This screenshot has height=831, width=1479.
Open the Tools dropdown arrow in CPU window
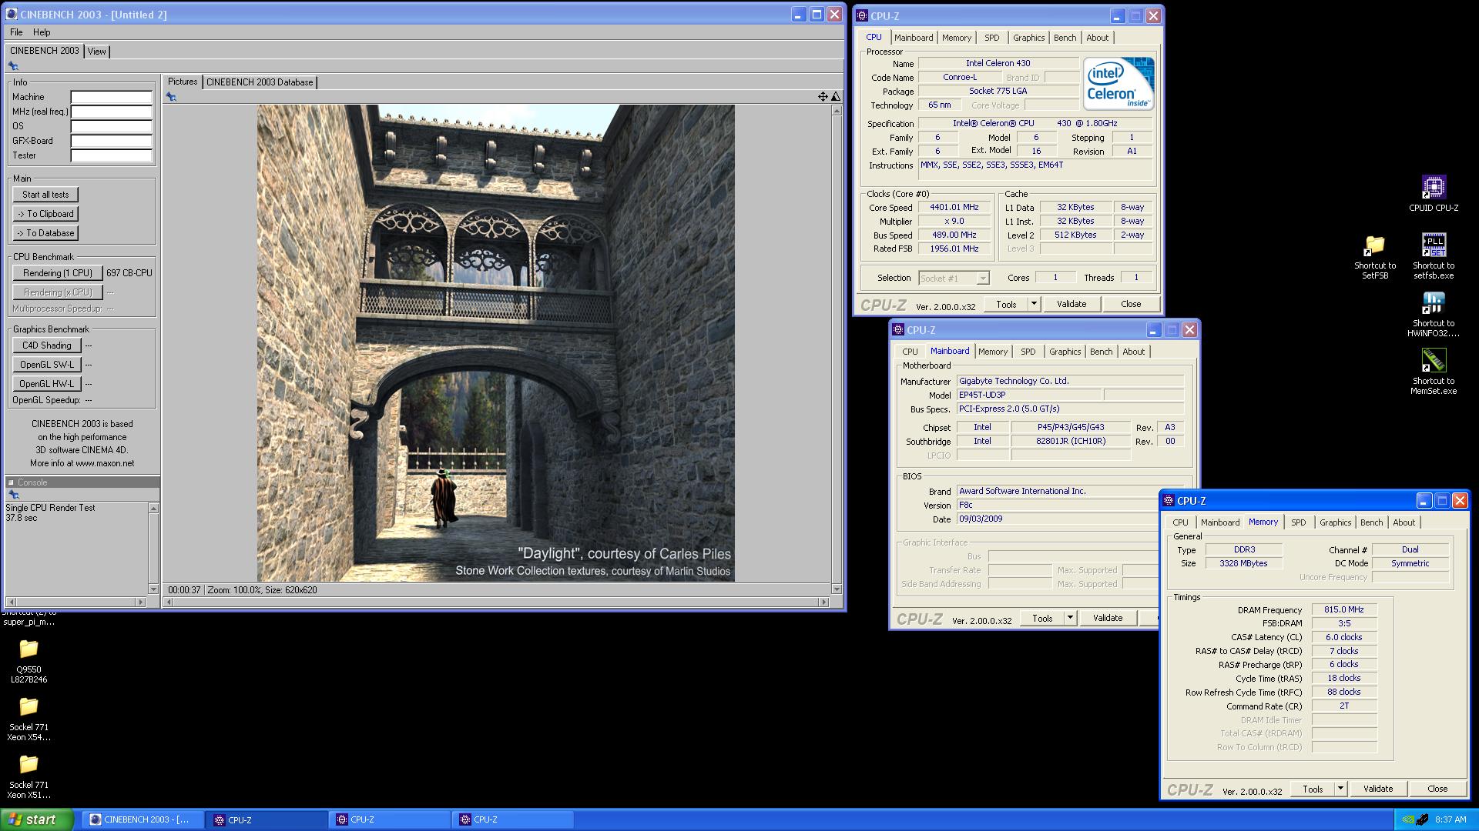[x=1034, y=304]
